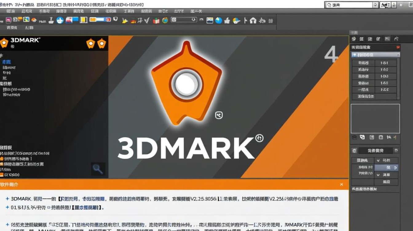Image resolution: width=413 pixels, height=231 pixels.
Task: Open the first menu in the menu bar
Action: click(x=11, y=11)
